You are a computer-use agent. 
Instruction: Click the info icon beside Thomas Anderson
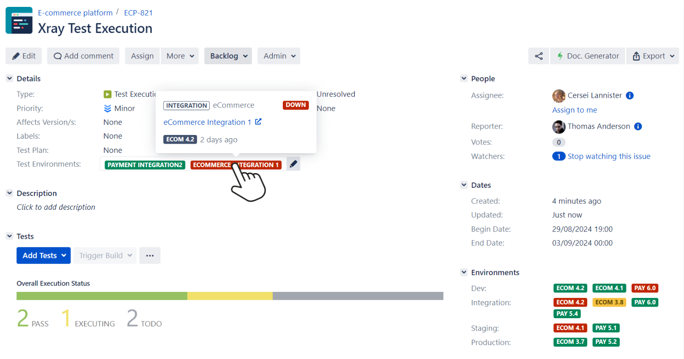point(638,126)
